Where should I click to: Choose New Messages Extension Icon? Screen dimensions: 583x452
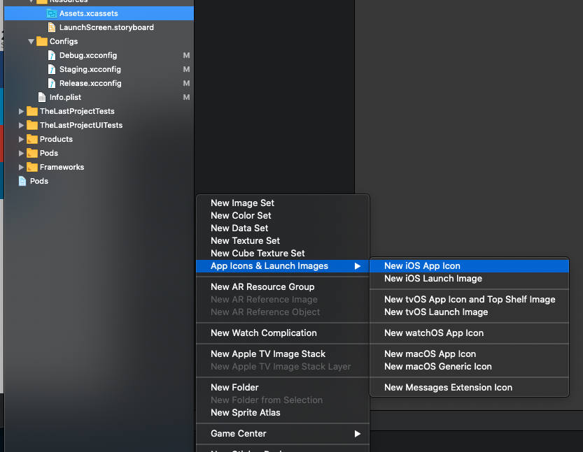pyautogui.click(x=469, y=388)
